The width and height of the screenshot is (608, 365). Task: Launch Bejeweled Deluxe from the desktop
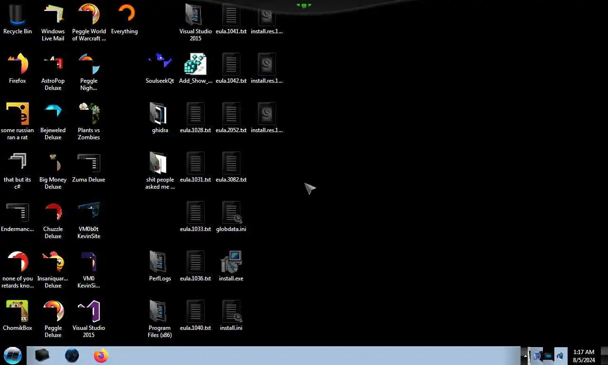(x=53, y=121)
